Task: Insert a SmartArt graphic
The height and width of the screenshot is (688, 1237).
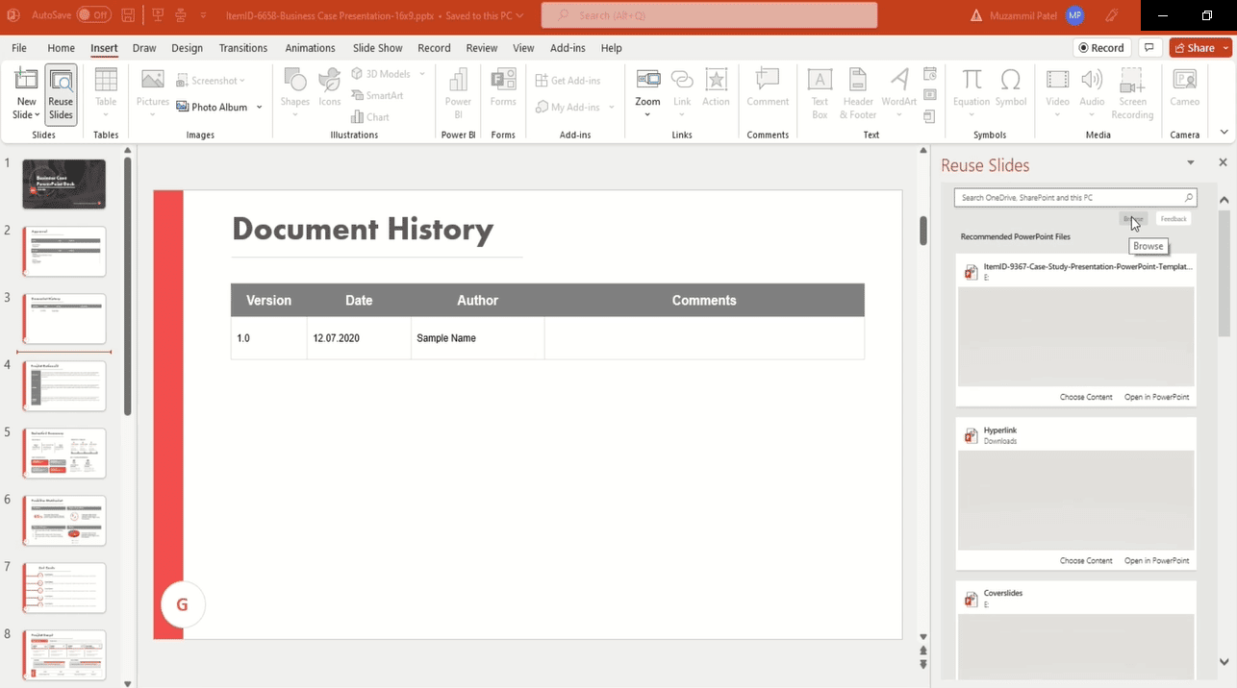Action: click(x=381, y=95)
